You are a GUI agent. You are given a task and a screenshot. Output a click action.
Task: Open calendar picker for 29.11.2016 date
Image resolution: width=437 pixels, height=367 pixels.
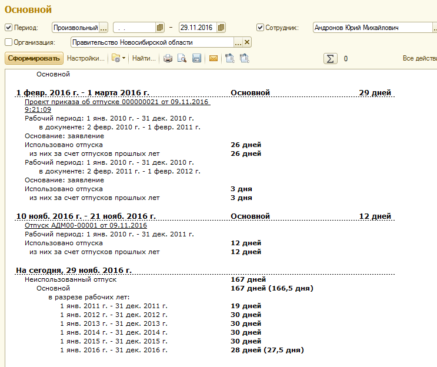[221, 28]
